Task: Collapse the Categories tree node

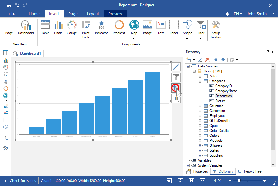Action: [x=200, y=81]
